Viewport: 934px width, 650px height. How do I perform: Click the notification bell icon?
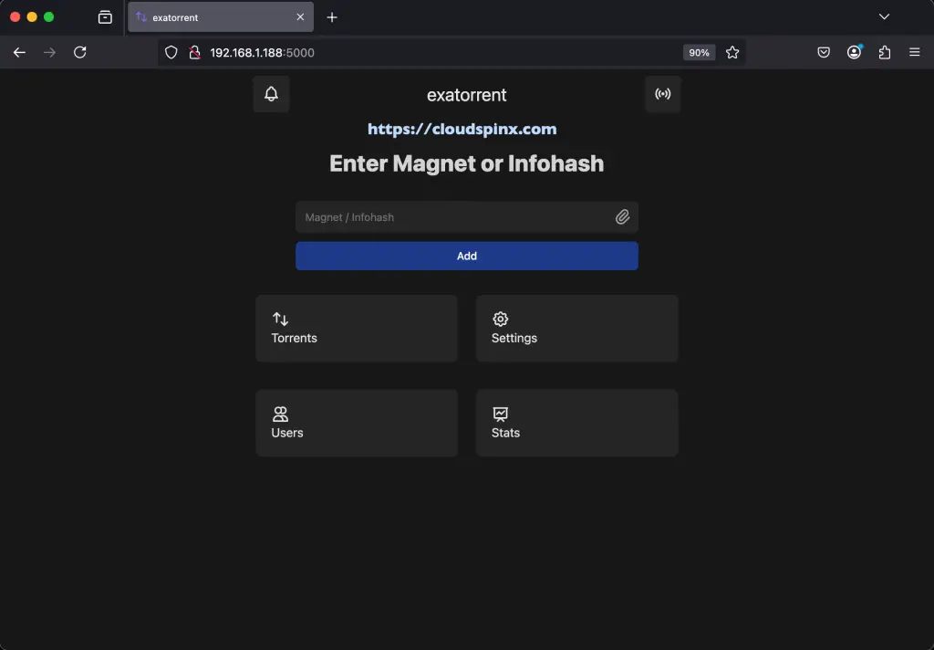point(271,94)
